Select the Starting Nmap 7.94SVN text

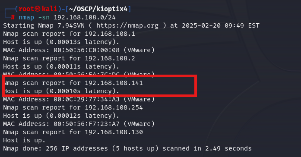[44, 25]
